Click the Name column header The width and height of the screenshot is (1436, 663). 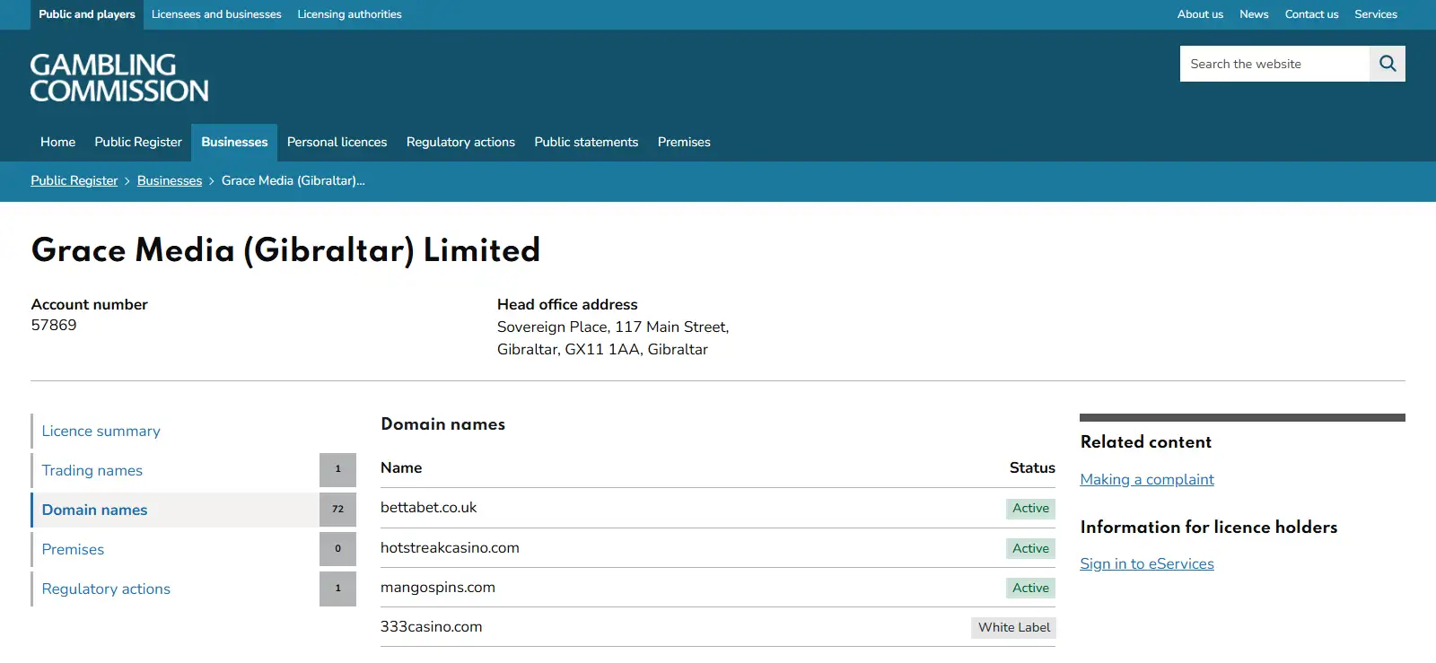click(x=401, y=467)
